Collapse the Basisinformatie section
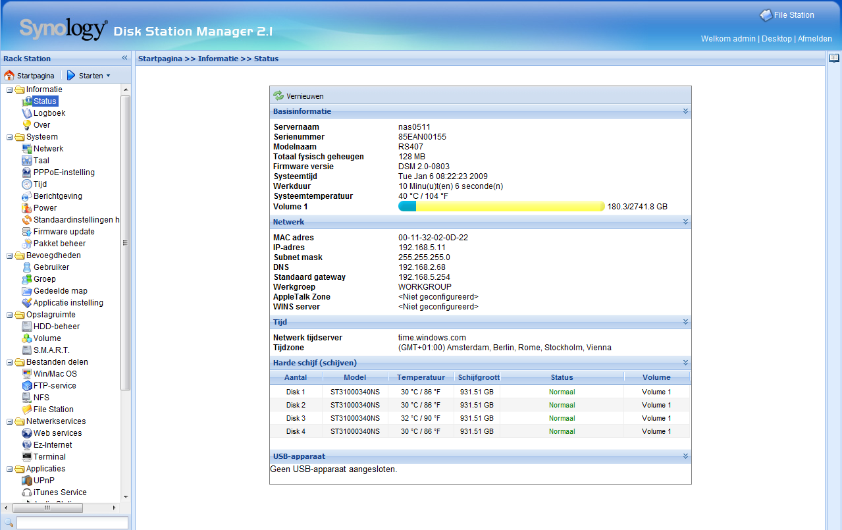Screen dimensions: 842x530 pos(685,112)
